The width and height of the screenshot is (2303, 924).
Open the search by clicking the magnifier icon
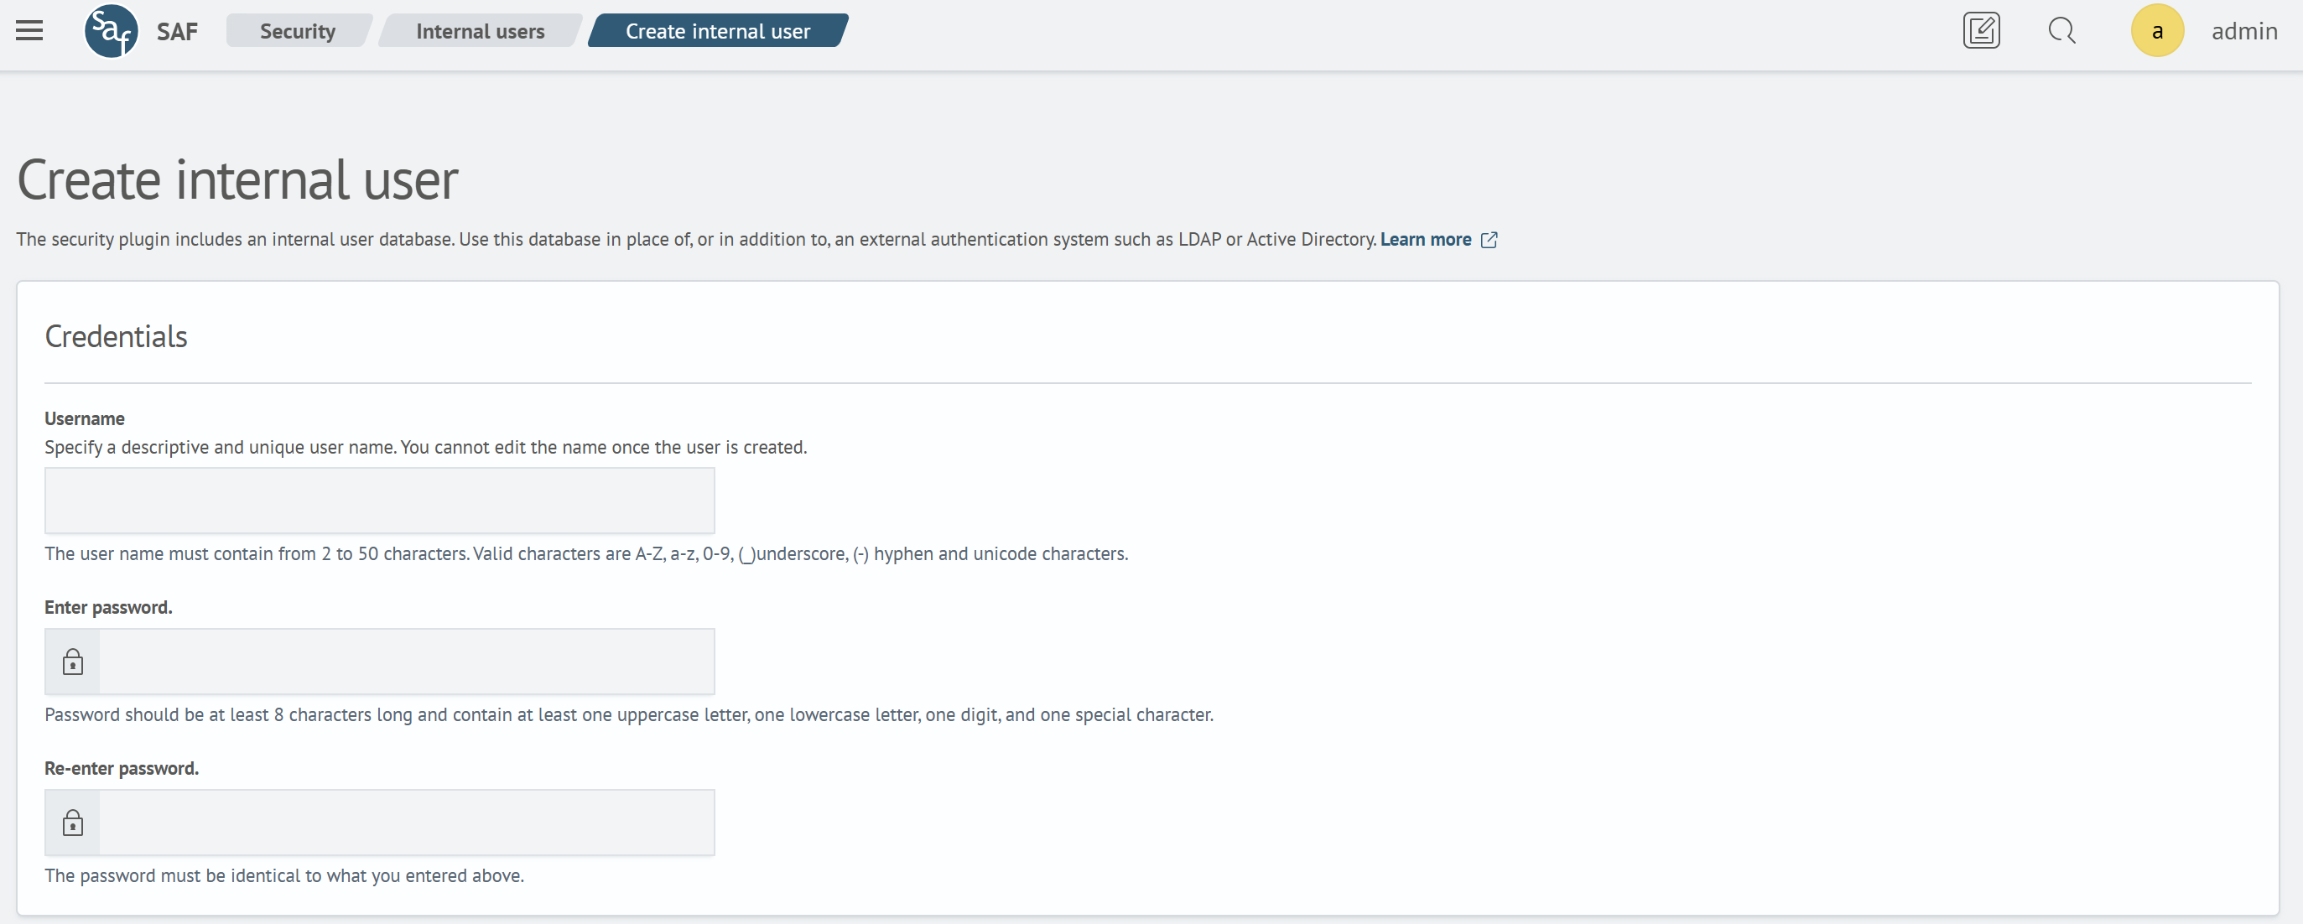point(2061,29)
